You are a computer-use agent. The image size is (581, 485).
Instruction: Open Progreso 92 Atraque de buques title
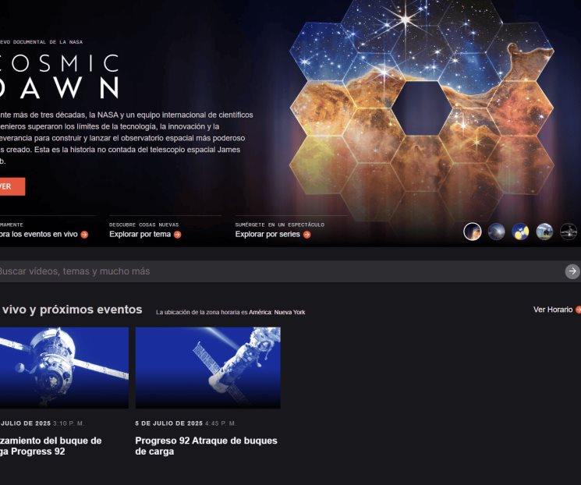tap(207, 446)
